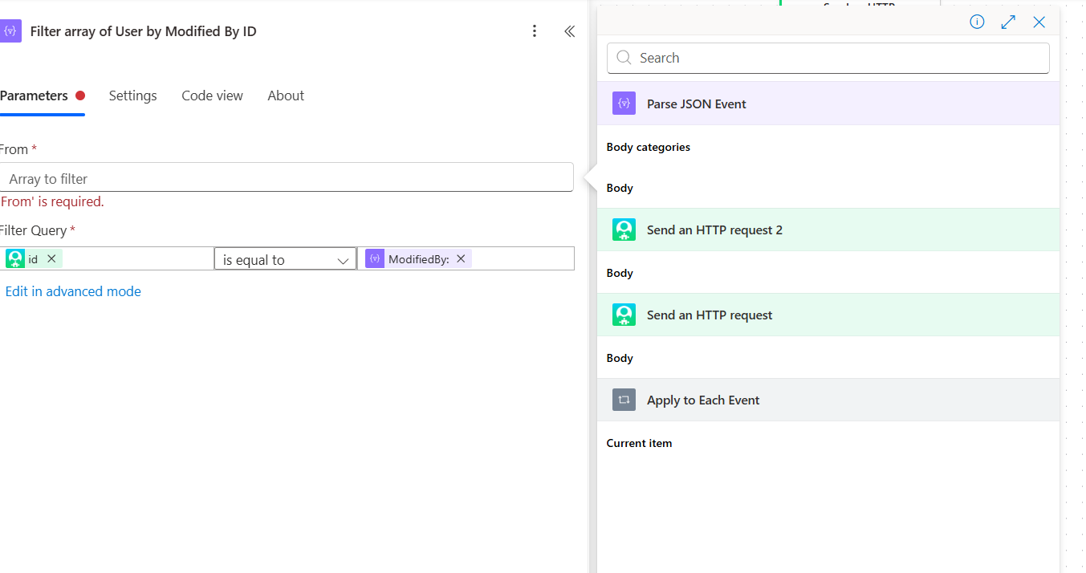This screenshot has height=573, width=1086.
Task: Open the action's ellipsis options menu
Action: [535, 30]
